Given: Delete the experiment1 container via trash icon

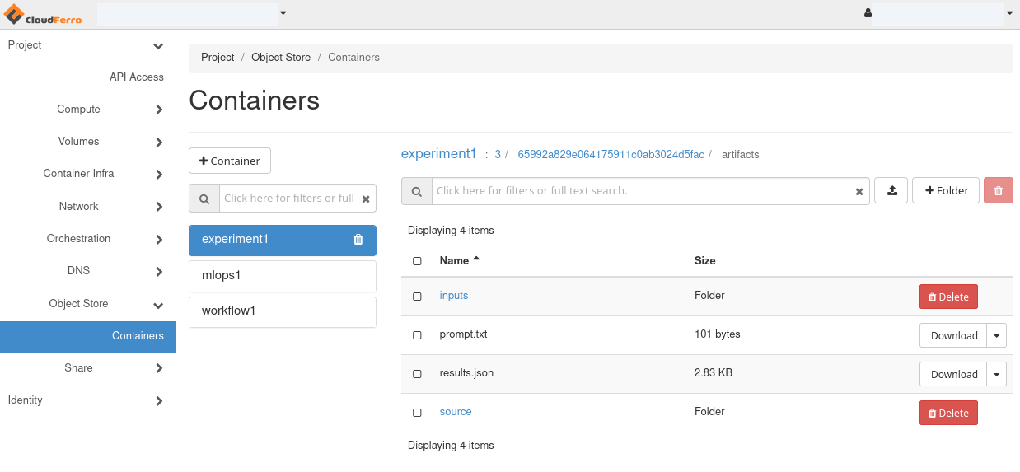Looking at the screenshot, I should click(358, 240).
